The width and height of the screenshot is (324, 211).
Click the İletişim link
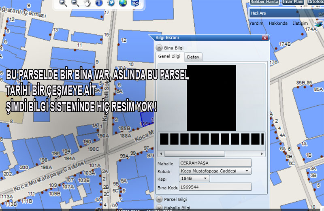(x=300, y=23)
